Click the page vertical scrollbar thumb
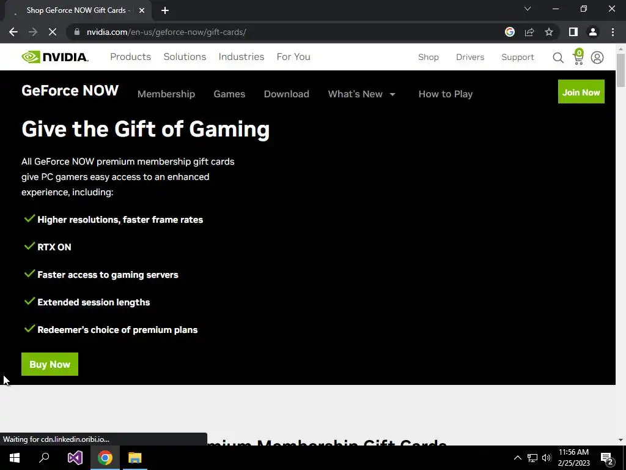This screenshot has height=470, width=626. coord(621,70)
